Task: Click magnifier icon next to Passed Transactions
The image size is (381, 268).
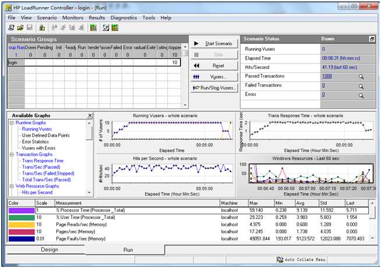Action: click(x=361, y=76)
